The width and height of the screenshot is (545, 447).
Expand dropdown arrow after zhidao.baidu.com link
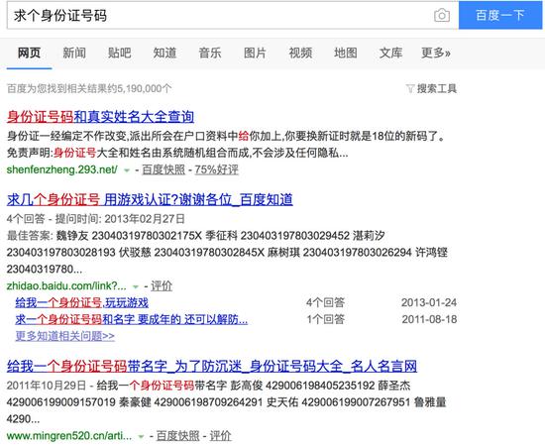136,286
